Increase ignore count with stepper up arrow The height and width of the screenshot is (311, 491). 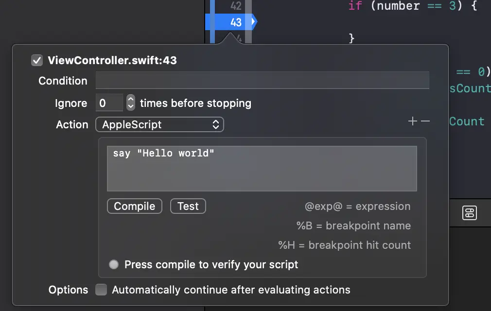click(130, 100)
